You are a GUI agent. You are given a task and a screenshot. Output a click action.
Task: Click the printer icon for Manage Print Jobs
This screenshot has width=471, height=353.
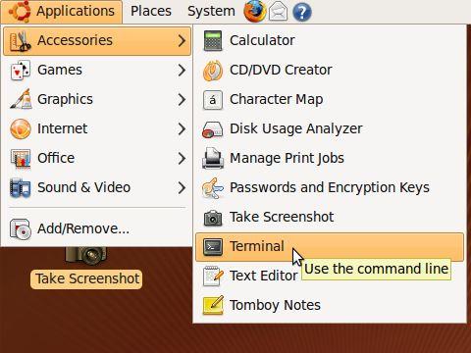click(213, 158)
